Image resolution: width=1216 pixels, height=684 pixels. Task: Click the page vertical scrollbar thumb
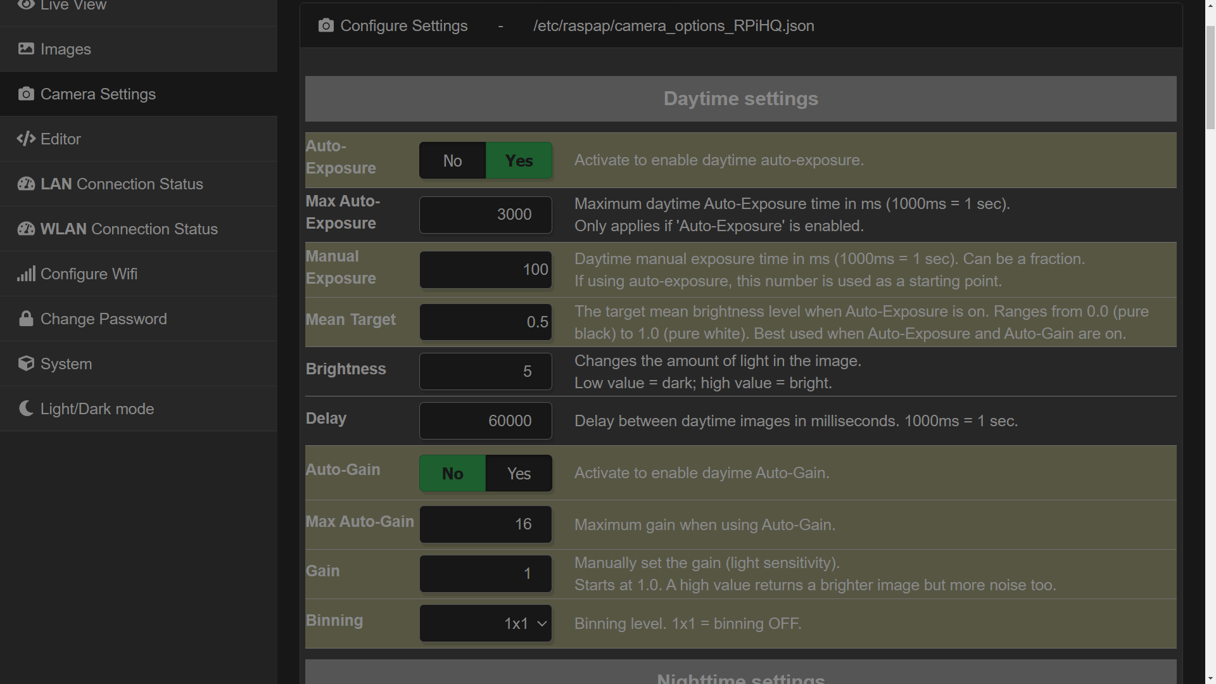1210,77
